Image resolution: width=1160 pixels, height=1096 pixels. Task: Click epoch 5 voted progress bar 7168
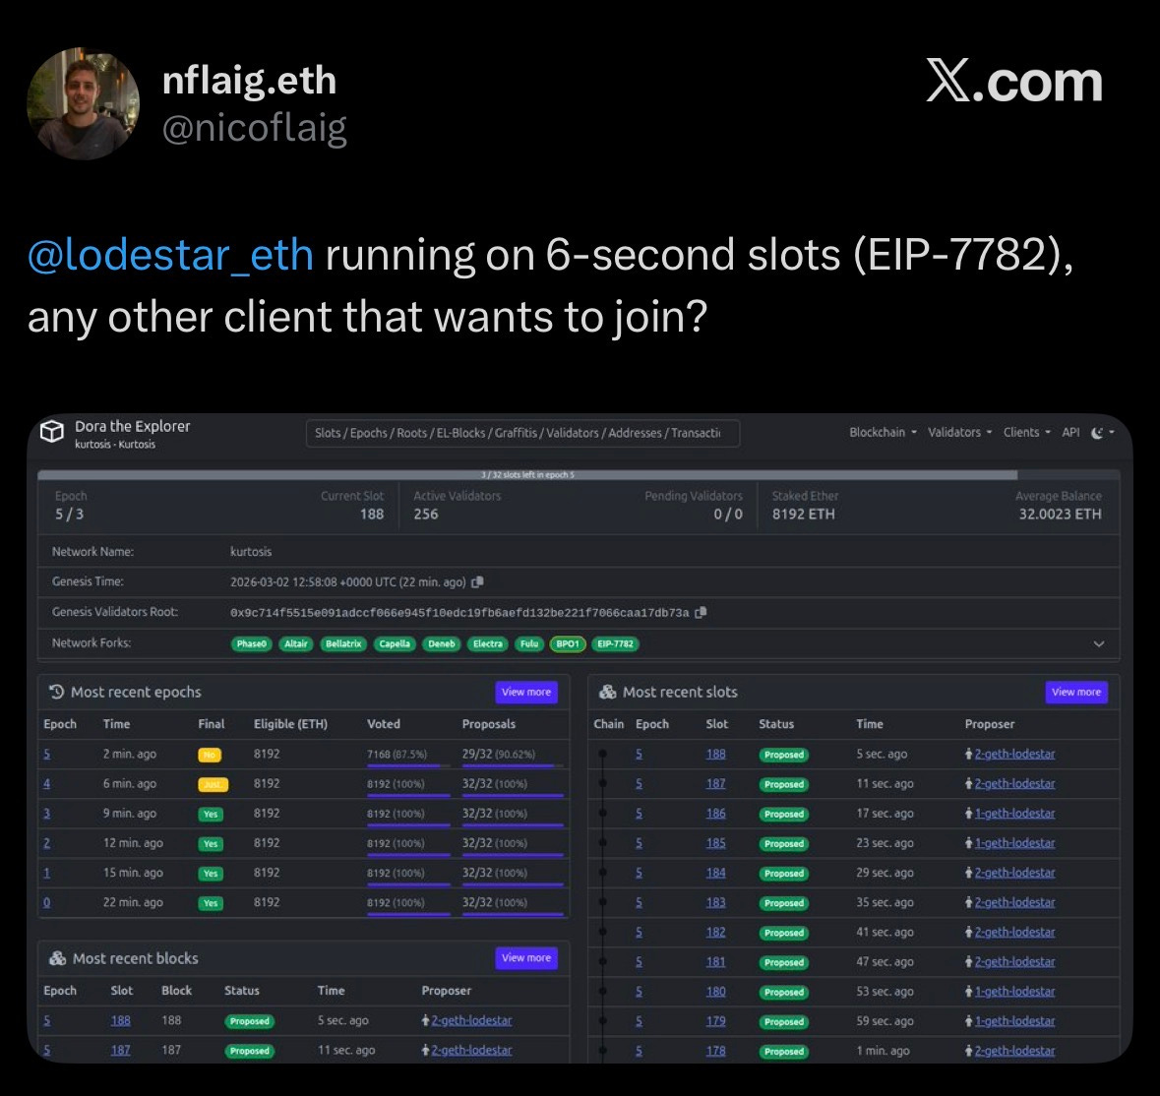point(408,765)
